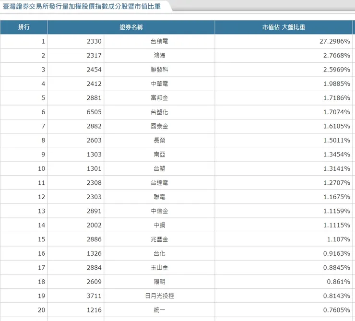
Task: Click stock code 2412
Action: pyautogui.click(x=94, y=84)
